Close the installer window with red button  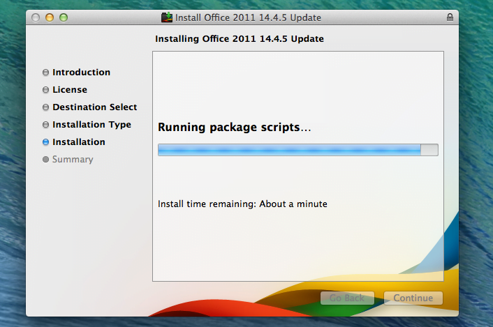click(x=36, y=17)
